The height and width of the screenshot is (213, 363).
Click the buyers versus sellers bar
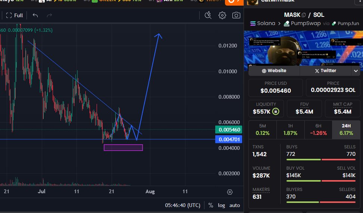(321, 202)
